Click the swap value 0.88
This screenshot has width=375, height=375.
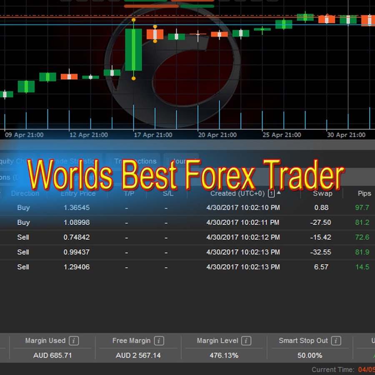(321, 207)
